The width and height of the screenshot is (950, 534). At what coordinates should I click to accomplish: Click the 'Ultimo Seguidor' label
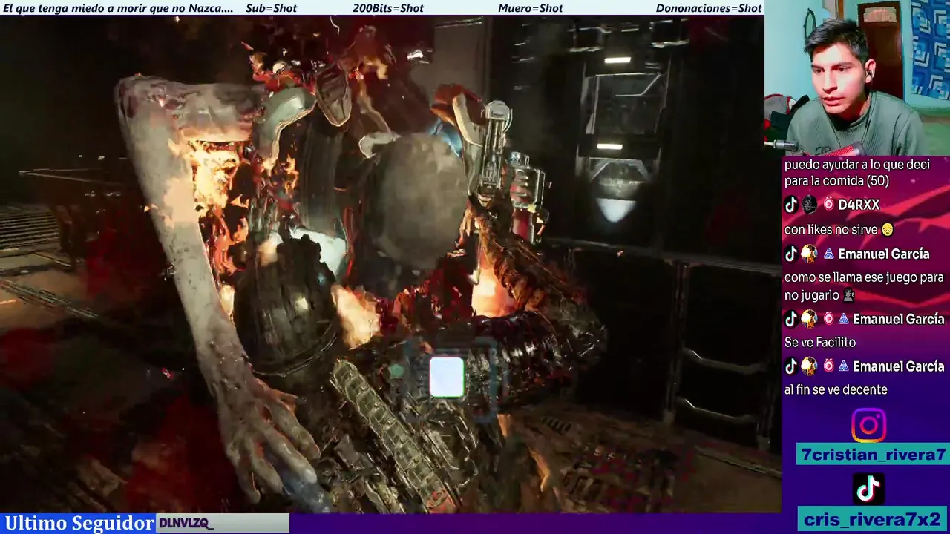click(79, 523)
